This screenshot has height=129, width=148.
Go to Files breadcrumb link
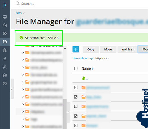[x=19, y=13]
